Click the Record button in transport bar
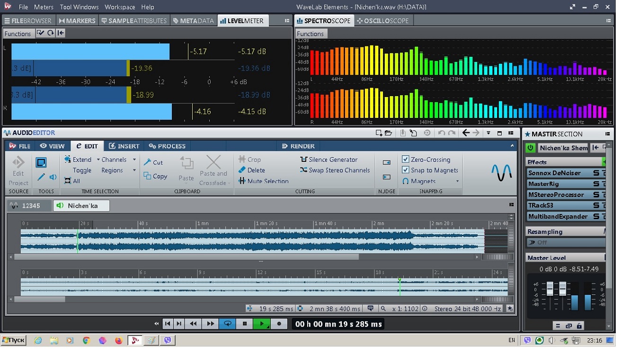631x355 pixels. 279,324
